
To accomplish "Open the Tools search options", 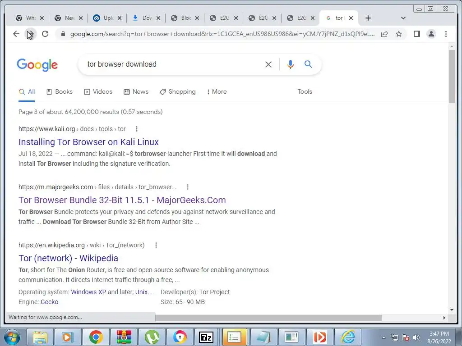I will coord(305,91).
